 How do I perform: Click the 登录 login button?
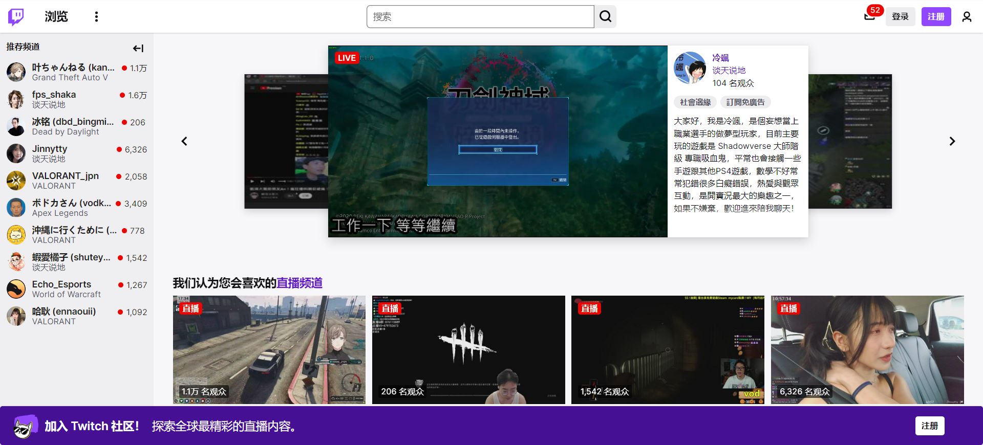point(900,17)
